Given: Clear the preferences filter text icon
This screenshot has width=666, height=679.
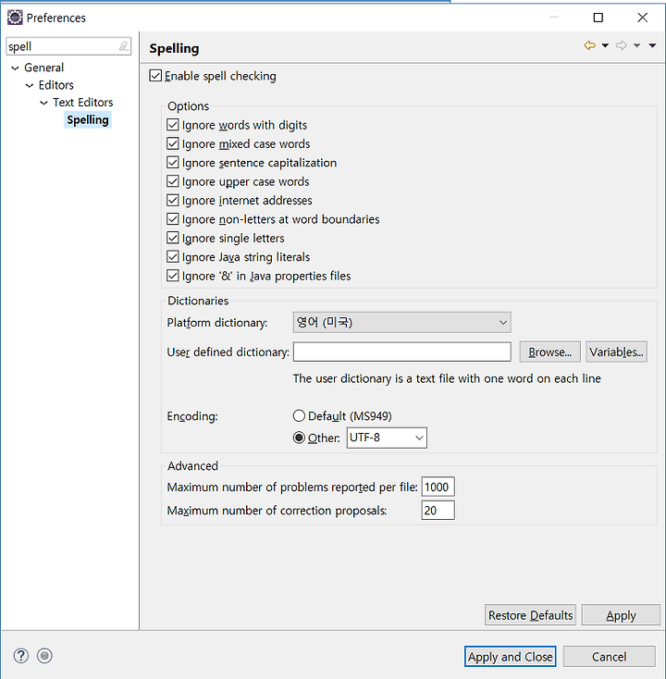Looking at the screenshot, I should pos(124,46).
